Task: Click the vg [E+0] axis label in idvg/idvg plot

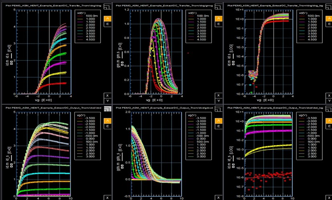Action: [x=43, y=100]
